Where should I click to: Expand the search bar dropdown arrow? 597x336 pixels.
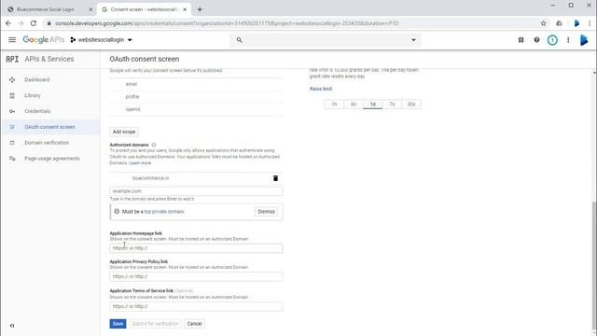tap(413, 40)
